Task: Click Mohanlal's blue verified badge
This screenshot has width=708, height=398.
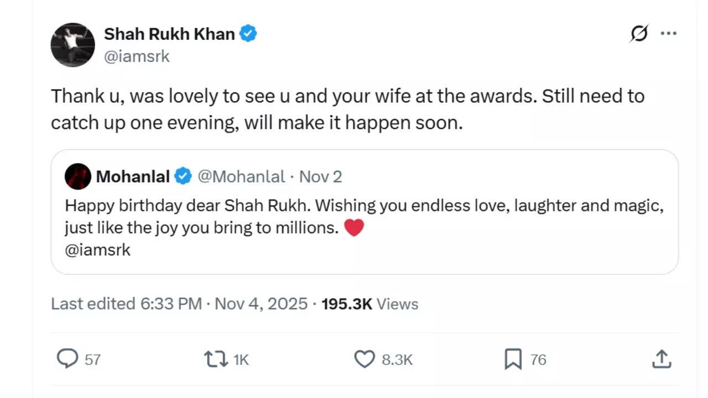Action: (183, 177)
